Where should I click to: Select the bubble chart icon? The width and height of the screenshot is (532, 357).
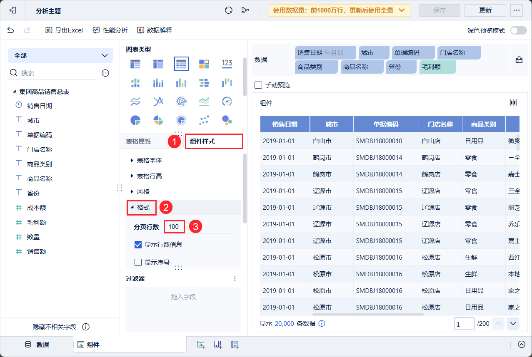(x=227, y=120)
